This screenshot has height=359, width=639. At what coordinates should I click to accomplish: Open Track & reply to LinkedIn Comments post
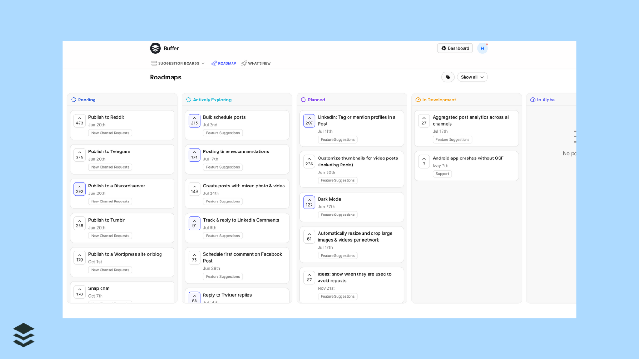[x=241, y=220]
